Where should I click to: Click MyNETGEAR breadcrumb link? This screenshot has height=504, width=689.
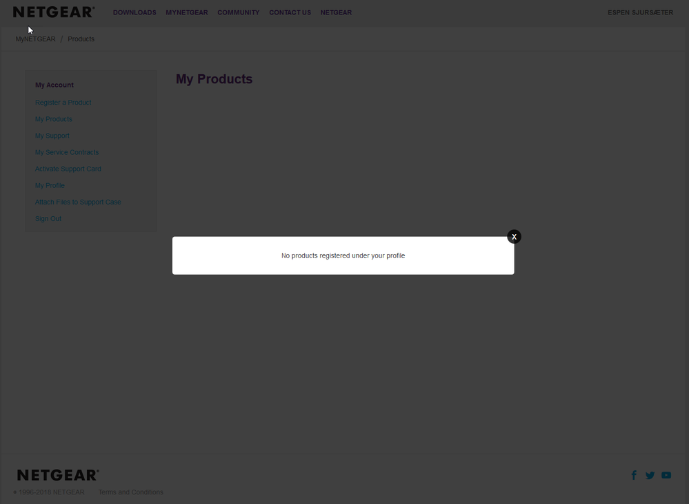click(36, 39)
